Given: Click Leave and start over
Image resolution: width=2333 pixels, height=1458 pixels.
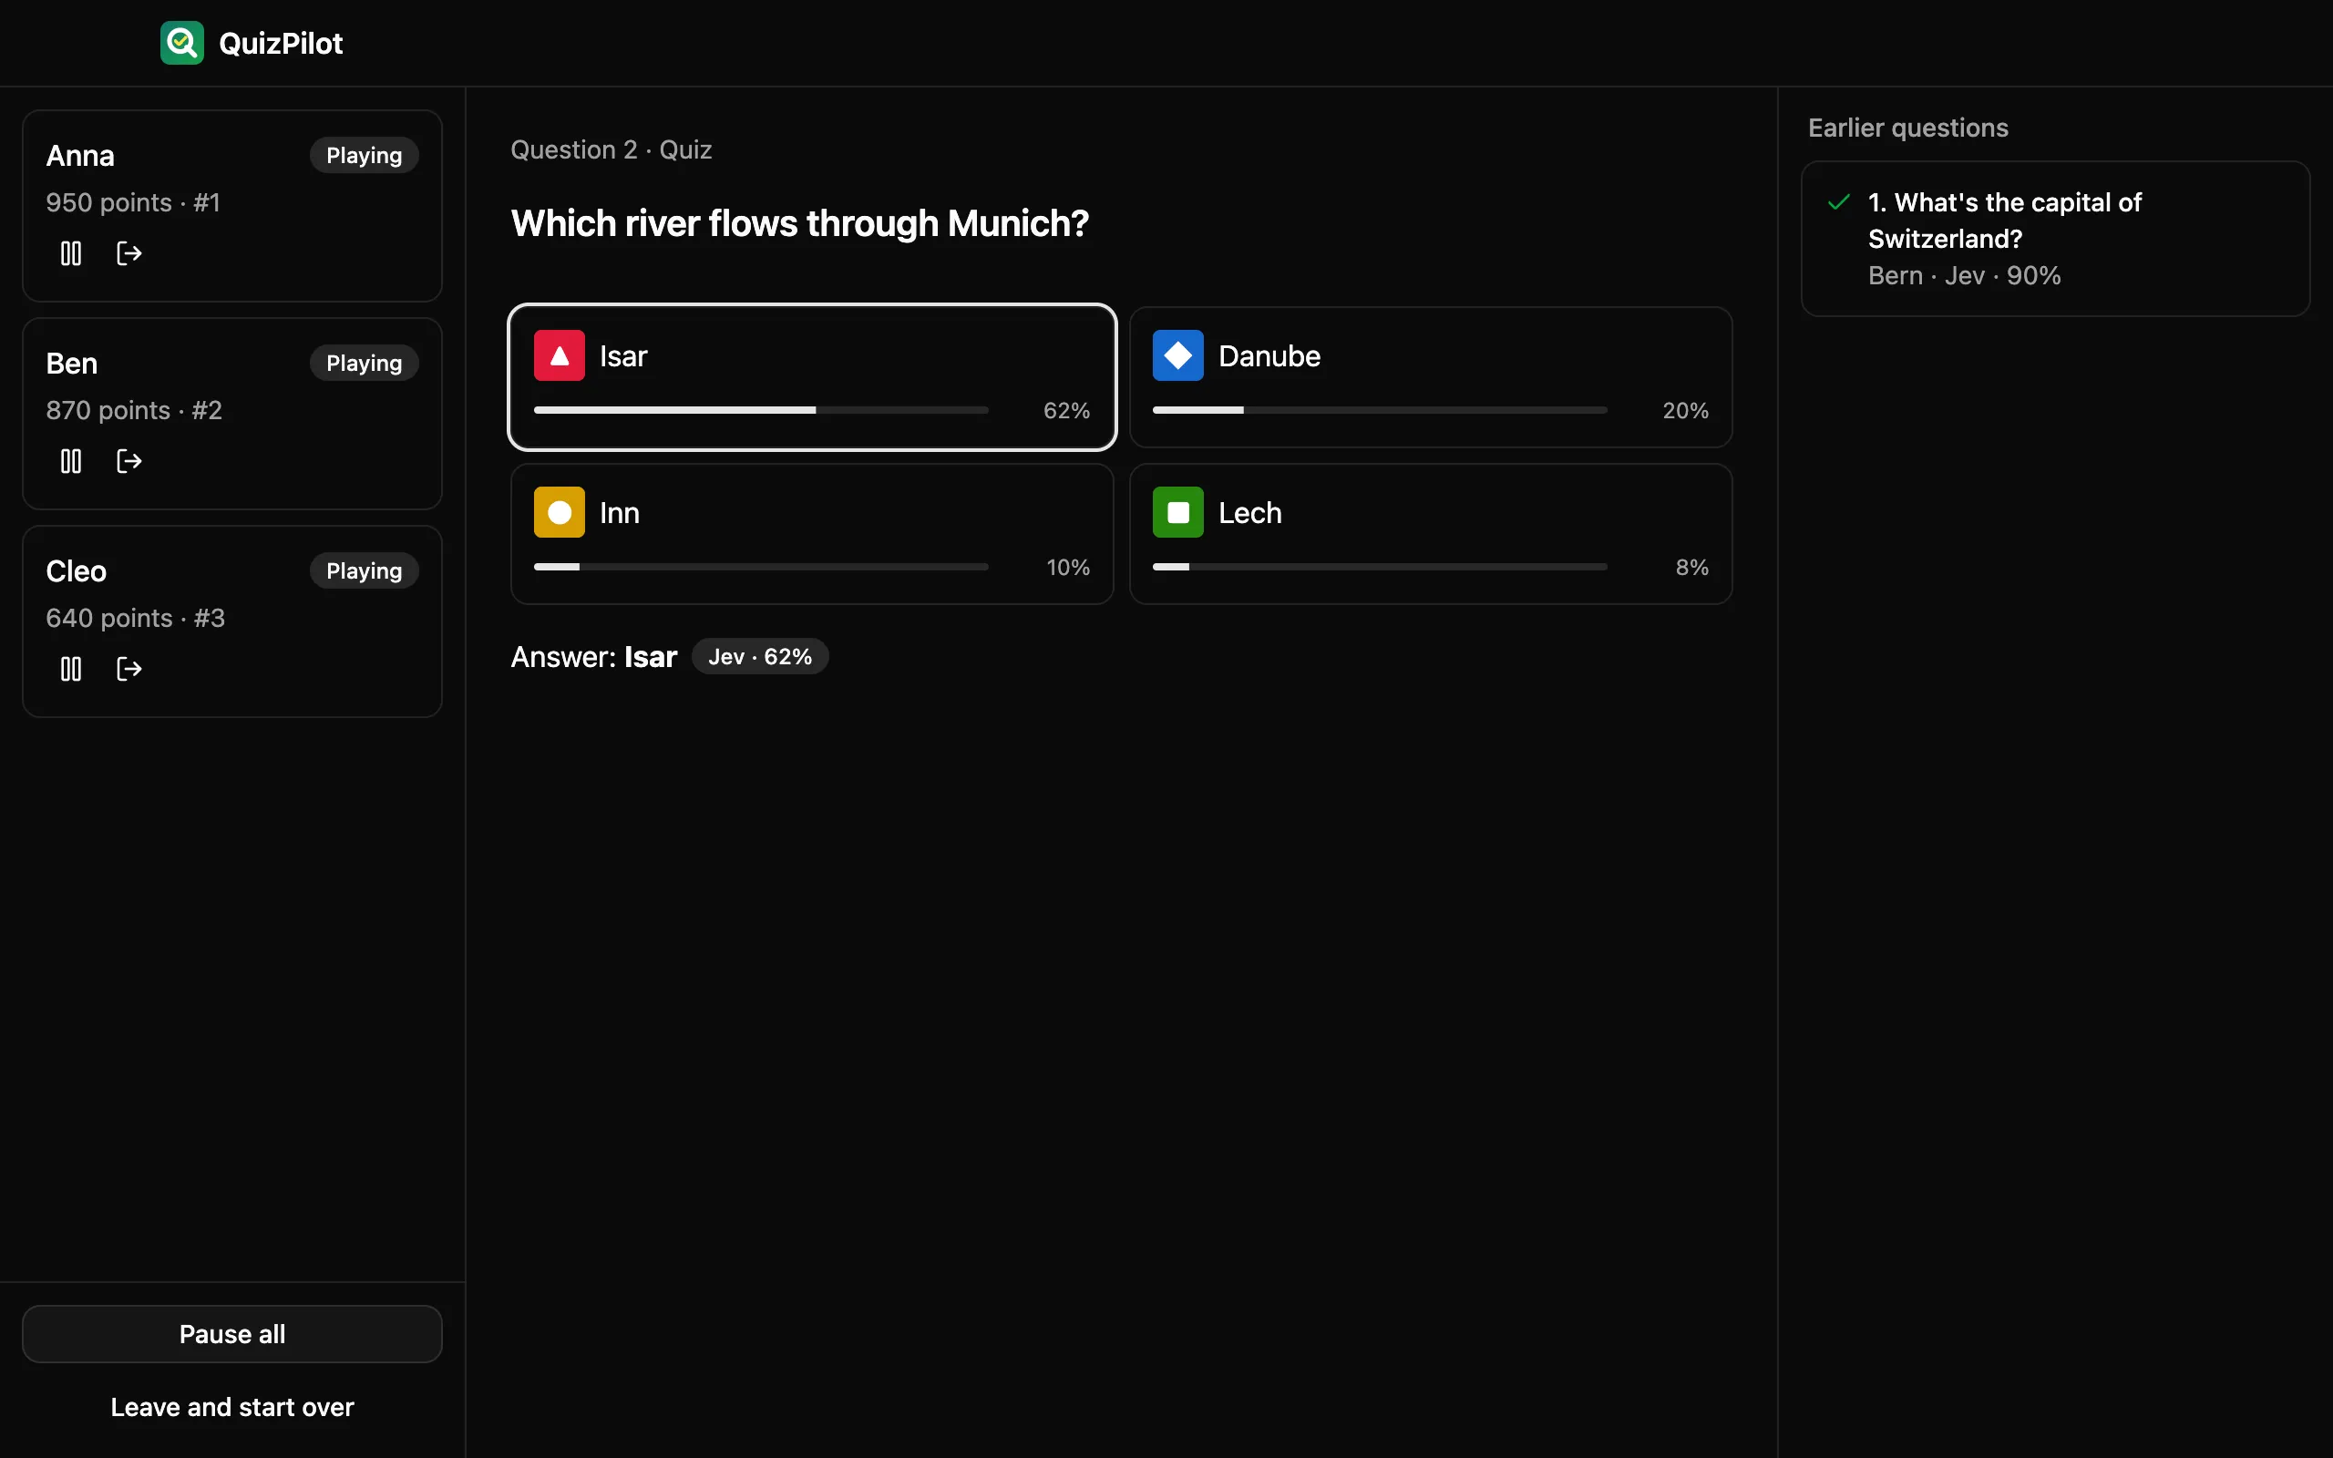Looking at the screenshot, I should (232, 1407).
